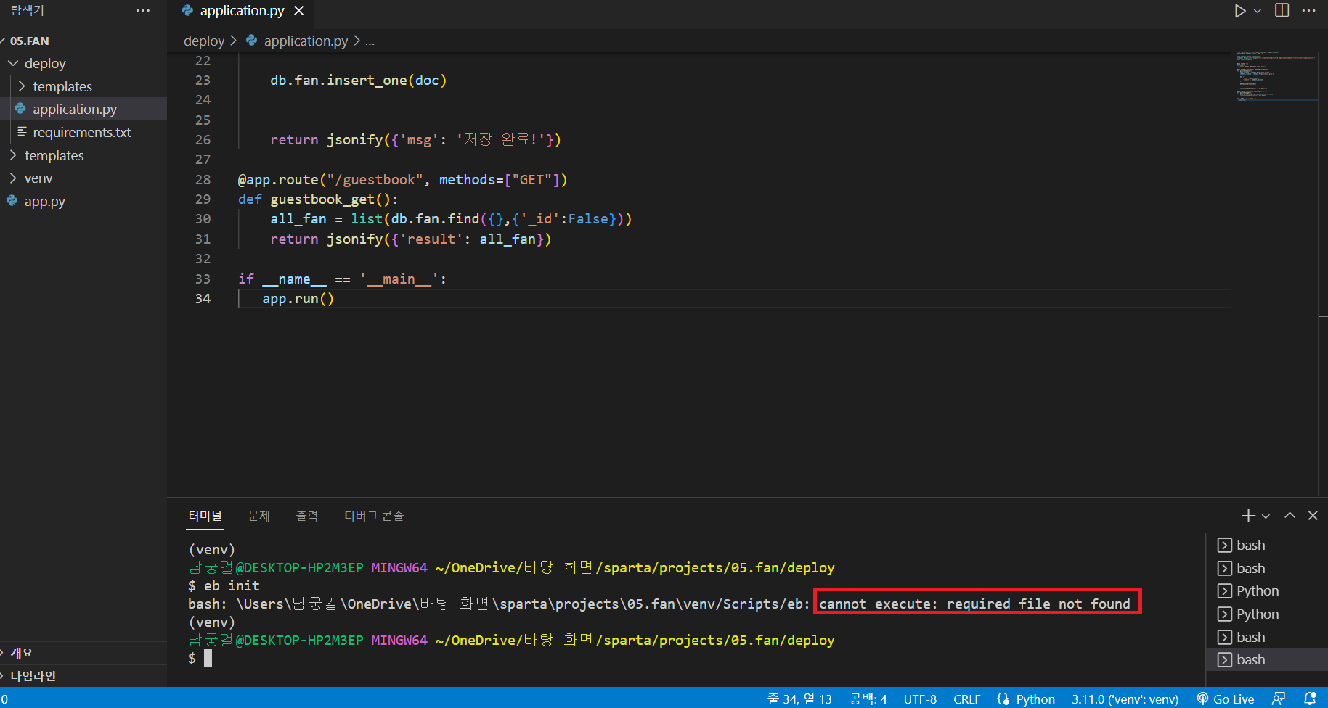Switch to the 디버그 콘솔 tab

(374, 516)
